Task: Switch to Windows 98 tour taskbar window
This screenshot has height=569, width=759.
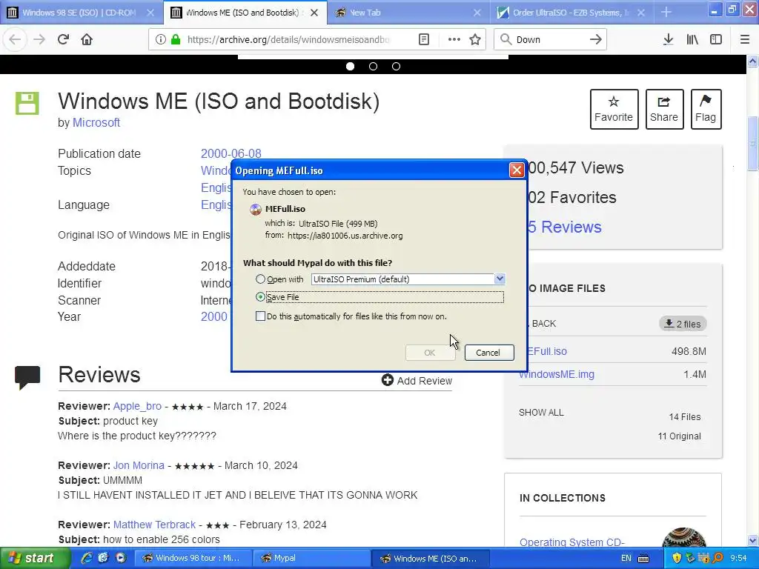Action: click(193, 559)
